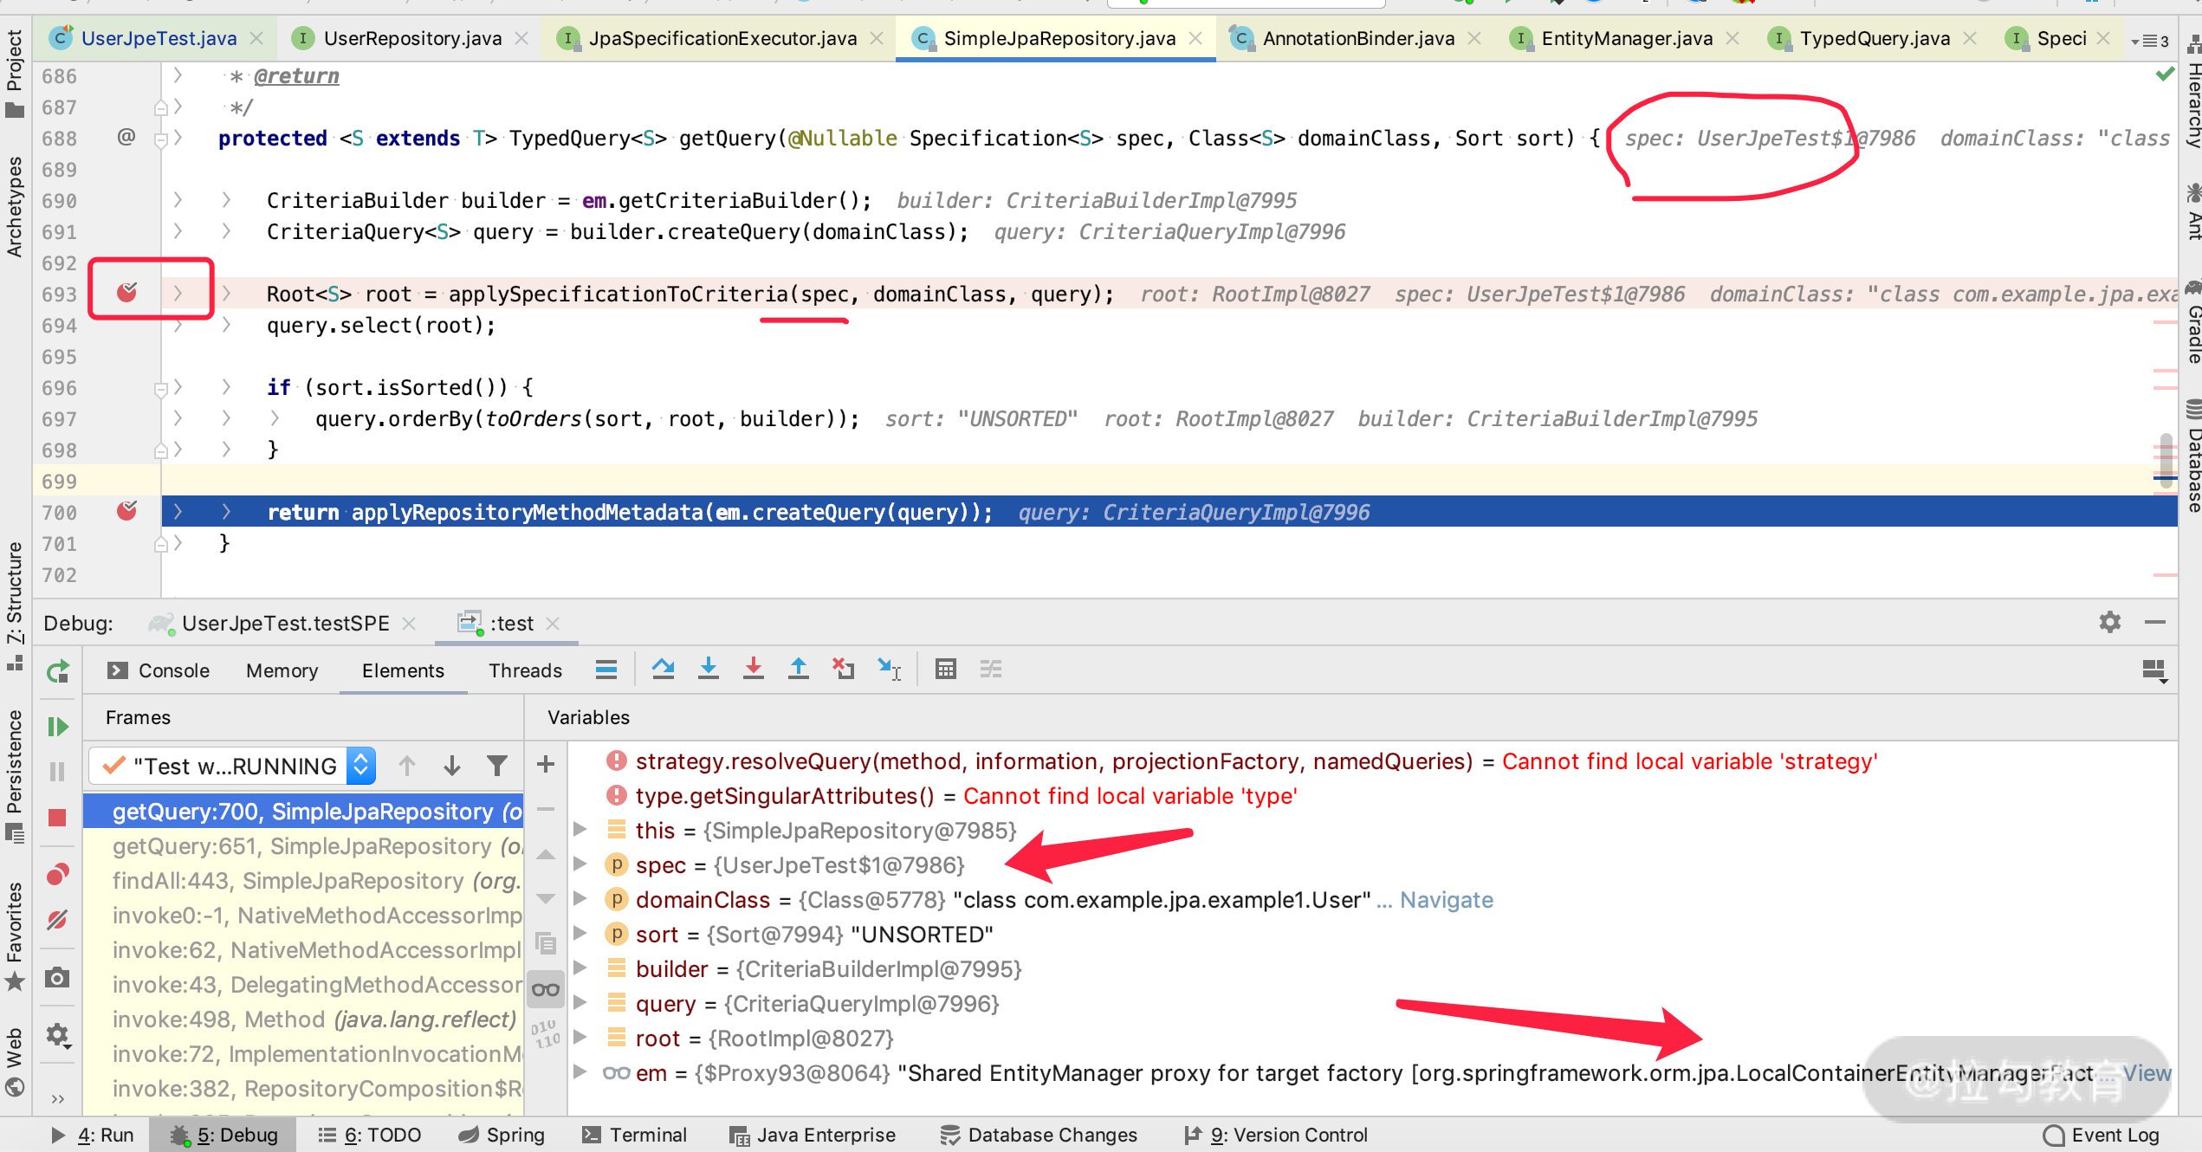Click the Navigate link next to domainClass

pos(1446,900)
